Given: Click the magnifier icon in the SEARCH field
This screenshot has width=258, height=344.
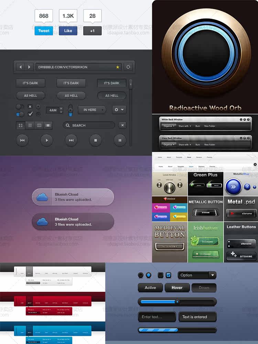Looking at the screenshot, I should pos(67,125).
